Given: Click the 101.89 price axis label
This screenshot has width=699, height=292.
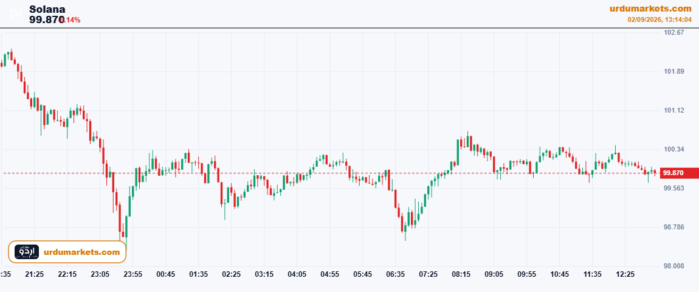Looking at the screenshot, I should (x=674, y=71).
